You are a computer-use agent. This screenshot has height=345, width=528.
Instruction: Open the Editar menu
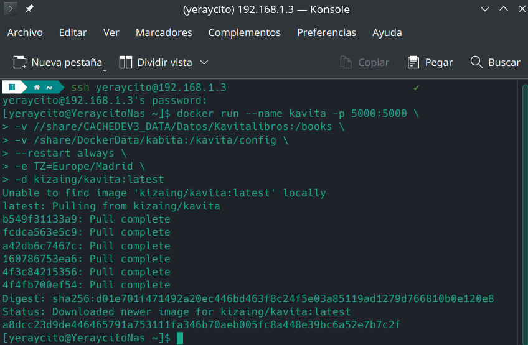73,32
